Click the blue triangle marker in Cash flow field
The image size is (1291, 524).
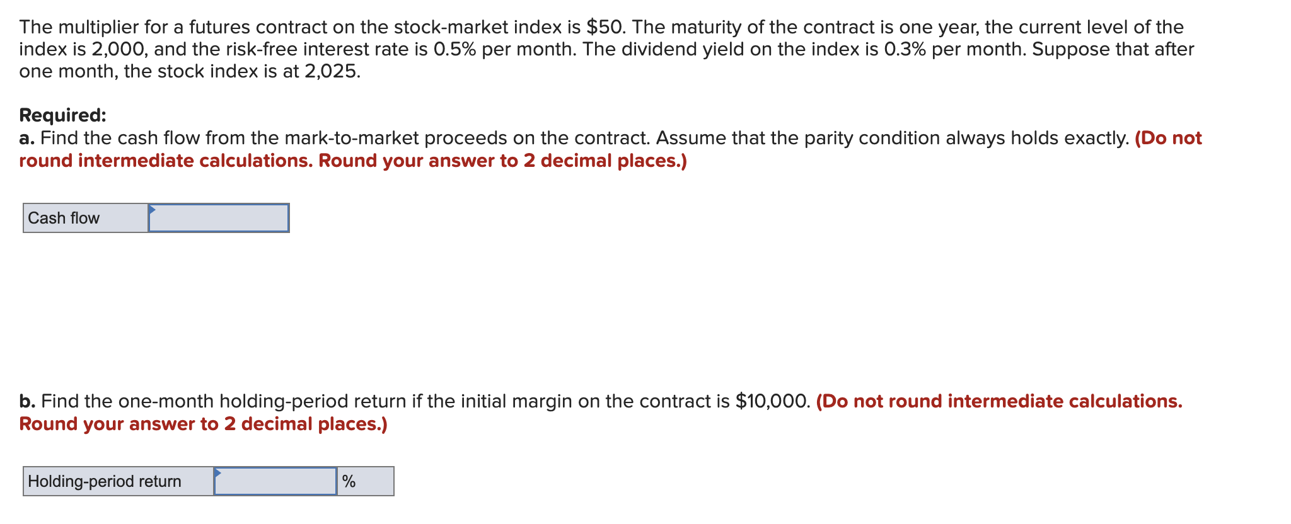(152, 209)
